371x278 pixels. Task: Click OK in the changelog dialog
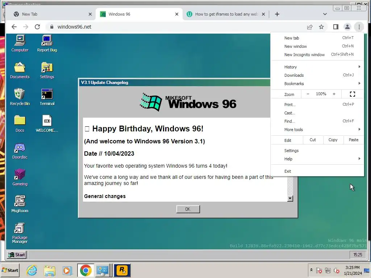point(188,209)
